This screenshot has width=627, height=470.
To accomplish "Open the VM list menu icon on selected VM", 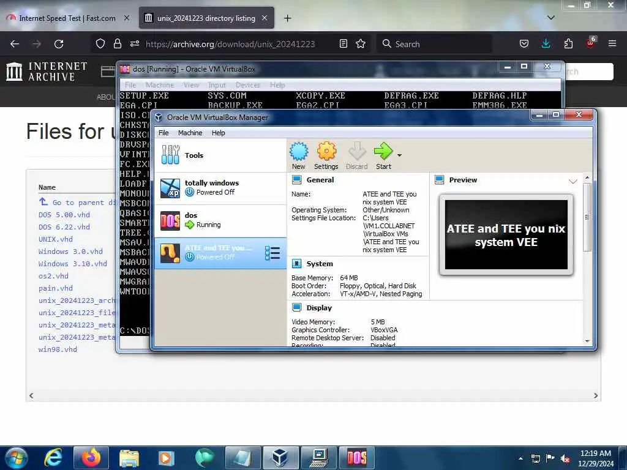I will point(272,253).
